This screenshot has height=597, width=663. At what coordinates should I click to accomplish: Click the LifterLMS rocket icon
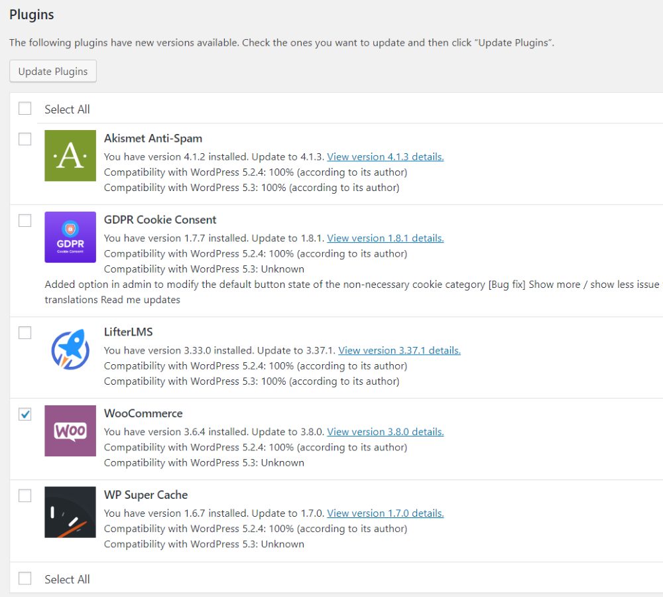70,350
